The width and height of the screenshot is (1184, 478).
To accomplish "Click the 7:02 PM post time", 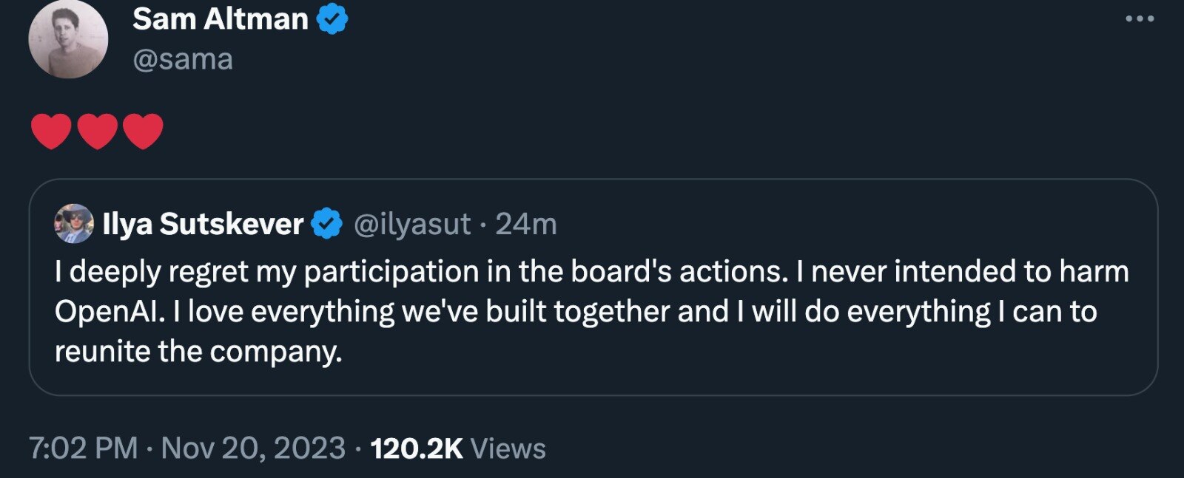I will 83,448.
